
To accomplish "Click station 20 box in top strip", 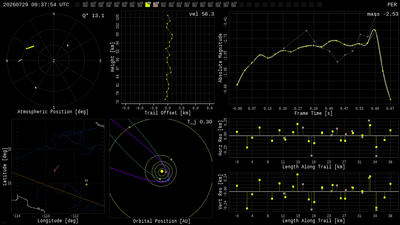I will (234, 5).
